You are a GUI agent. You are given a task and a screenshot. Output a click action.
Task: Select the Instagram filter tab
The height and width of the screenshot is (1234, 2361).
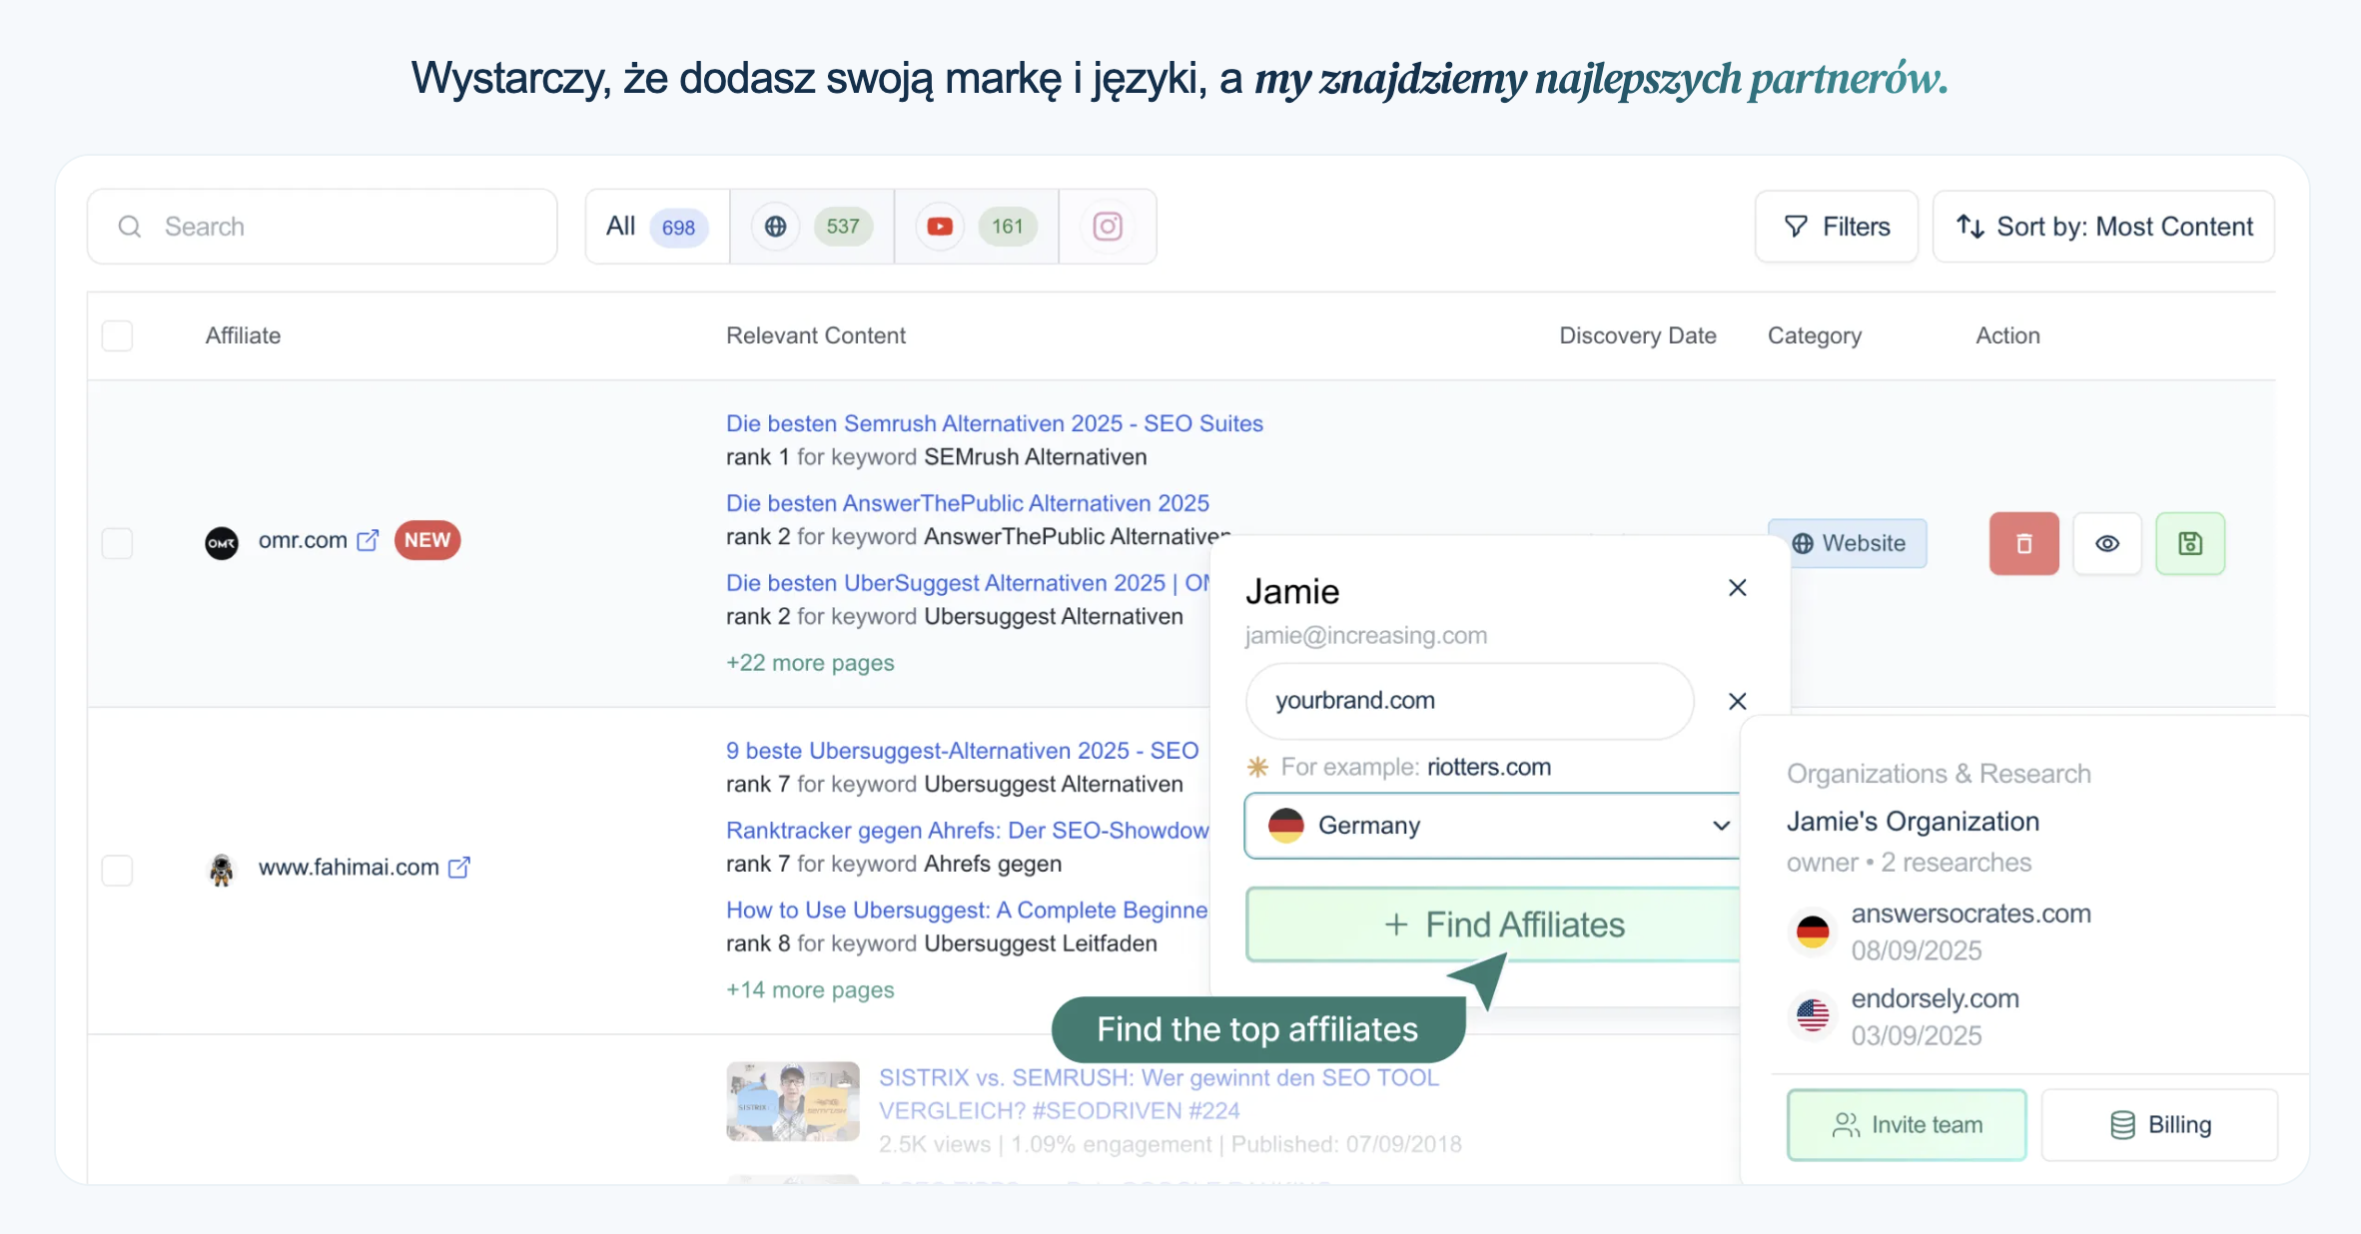1107,227
